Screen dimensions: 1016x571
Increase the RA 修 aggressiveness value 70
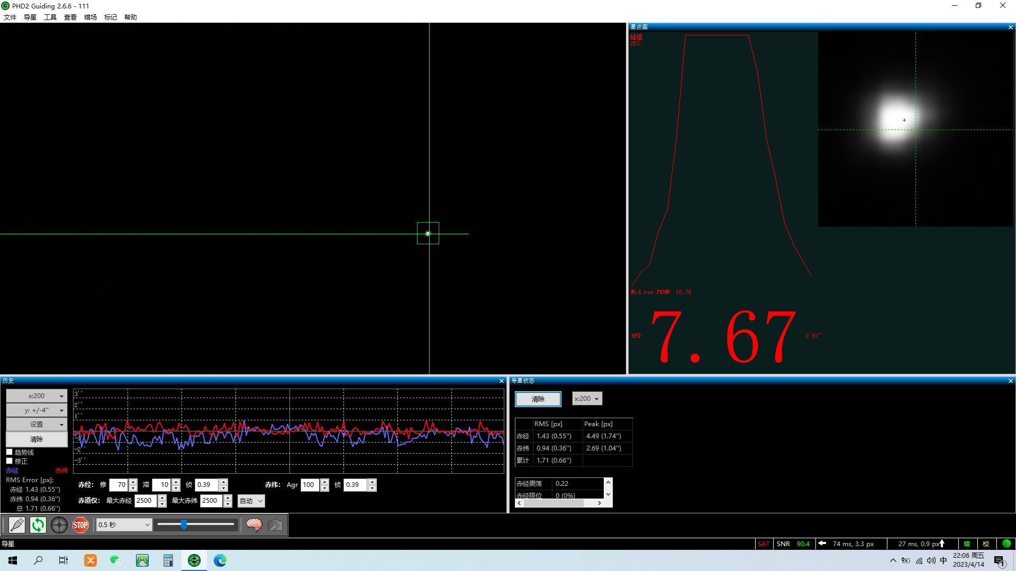pos(133,482)
